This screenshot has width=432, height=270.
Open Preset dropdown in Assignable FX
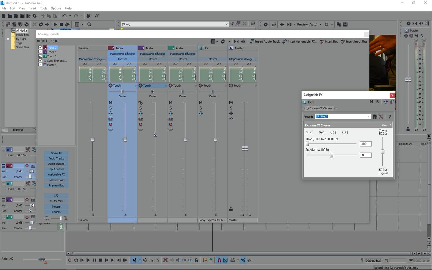(369, 117)
